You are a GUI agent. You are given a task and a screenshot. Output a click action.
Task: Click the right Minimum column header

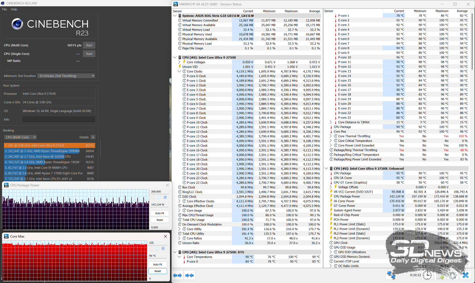tap(420, 11)
